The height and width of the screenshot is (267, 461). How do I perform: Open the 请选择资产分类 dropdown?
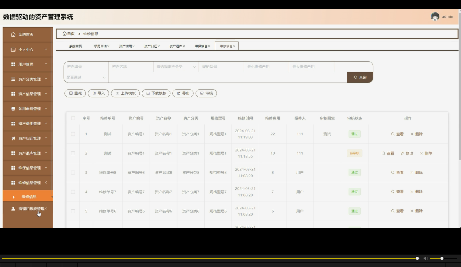pos(176,67)
